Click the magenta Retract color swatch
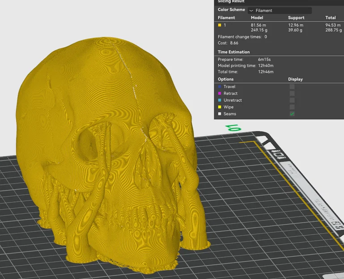 point(220,93)
